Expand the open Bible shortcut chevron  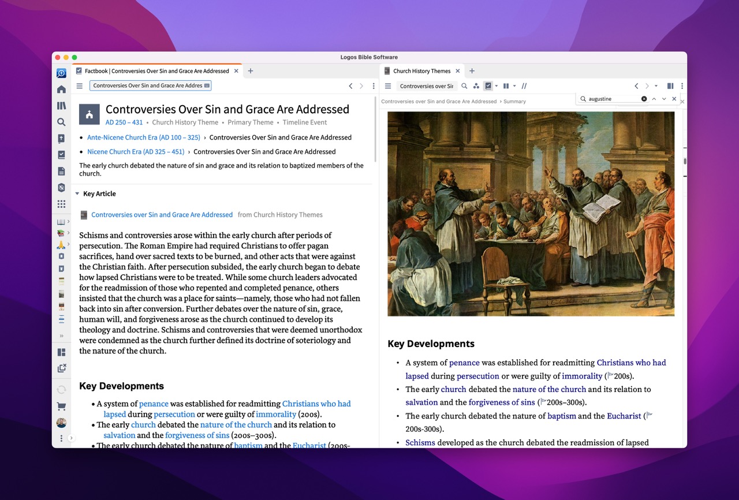(69, 222)
